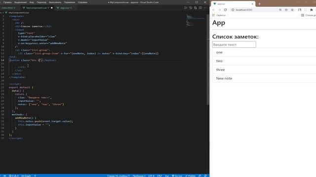Screen dimensions: 316x177
Task: Open the editor More Actions ellipsis
Action: pos(205,8)
